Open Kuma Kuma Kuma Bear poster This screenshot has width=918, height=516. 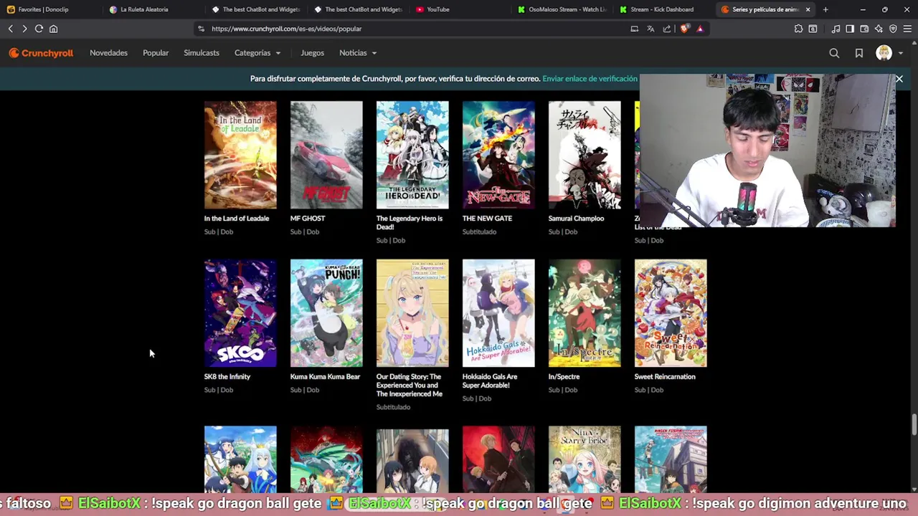326,313
